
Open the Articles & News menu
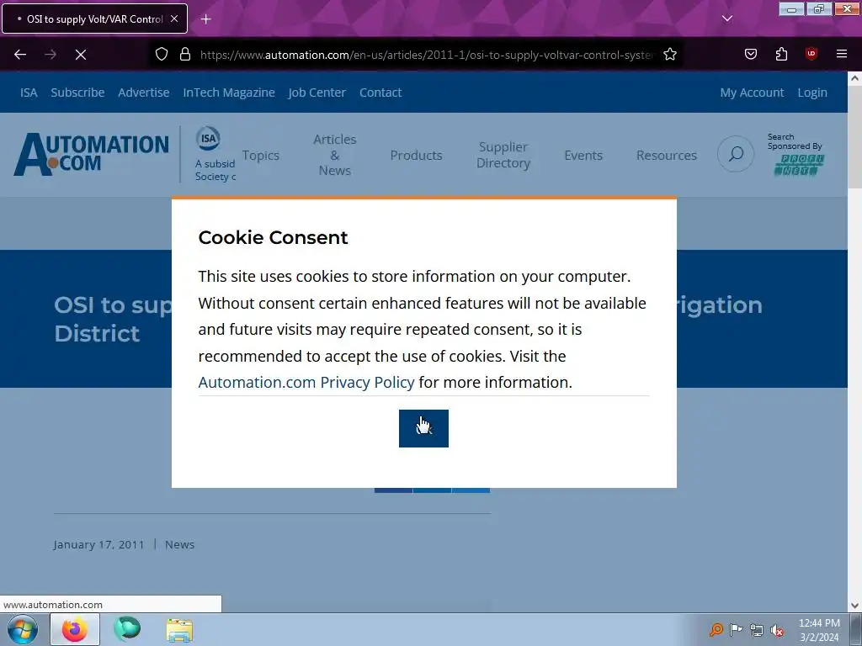335,155
